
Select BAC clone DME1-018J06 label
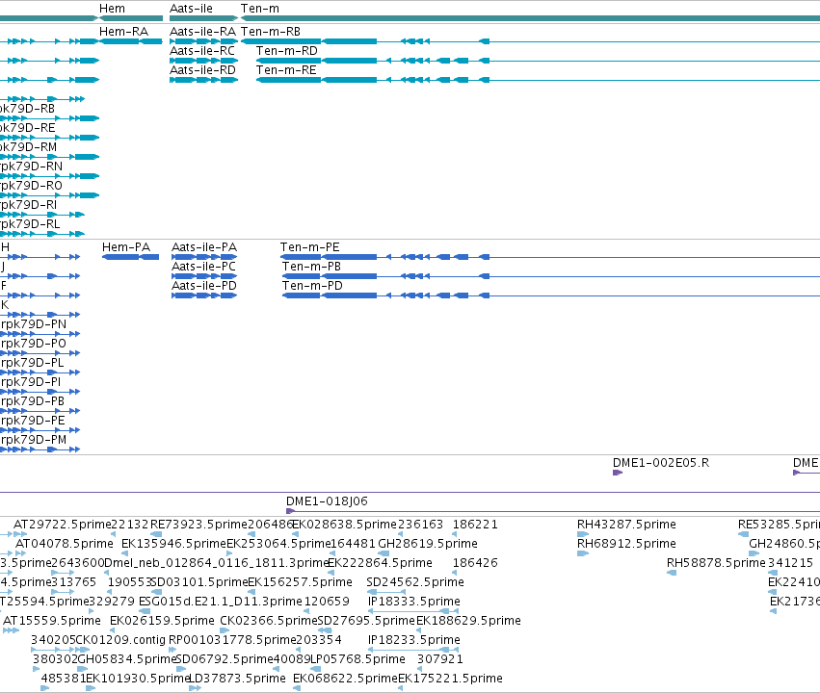[327, 501]
